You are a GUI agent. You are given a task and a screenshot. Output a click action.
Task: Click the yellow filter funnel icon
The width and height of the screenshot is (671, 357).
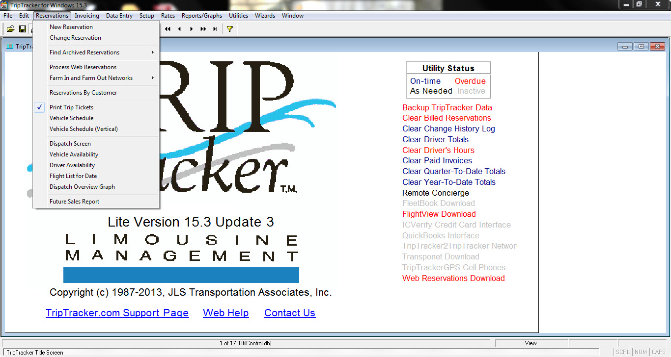(x=229, y=29)
